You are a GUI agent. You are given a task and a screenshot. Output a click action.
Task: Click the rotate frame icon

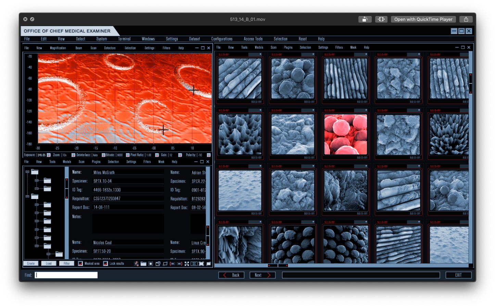tap(165, 264)
